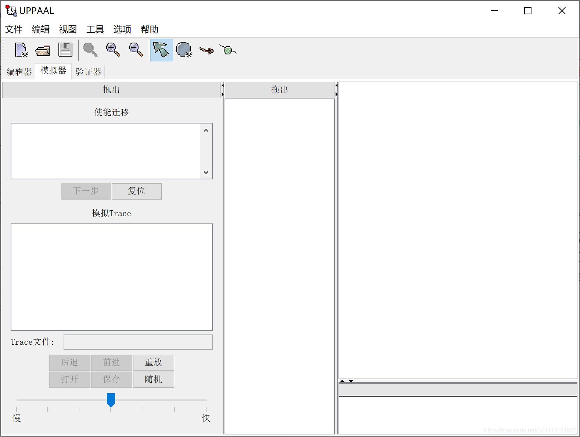The width and height of the screenshot is (580, 437).
Task: Click the 下一步 button
Action: [86, 191]
